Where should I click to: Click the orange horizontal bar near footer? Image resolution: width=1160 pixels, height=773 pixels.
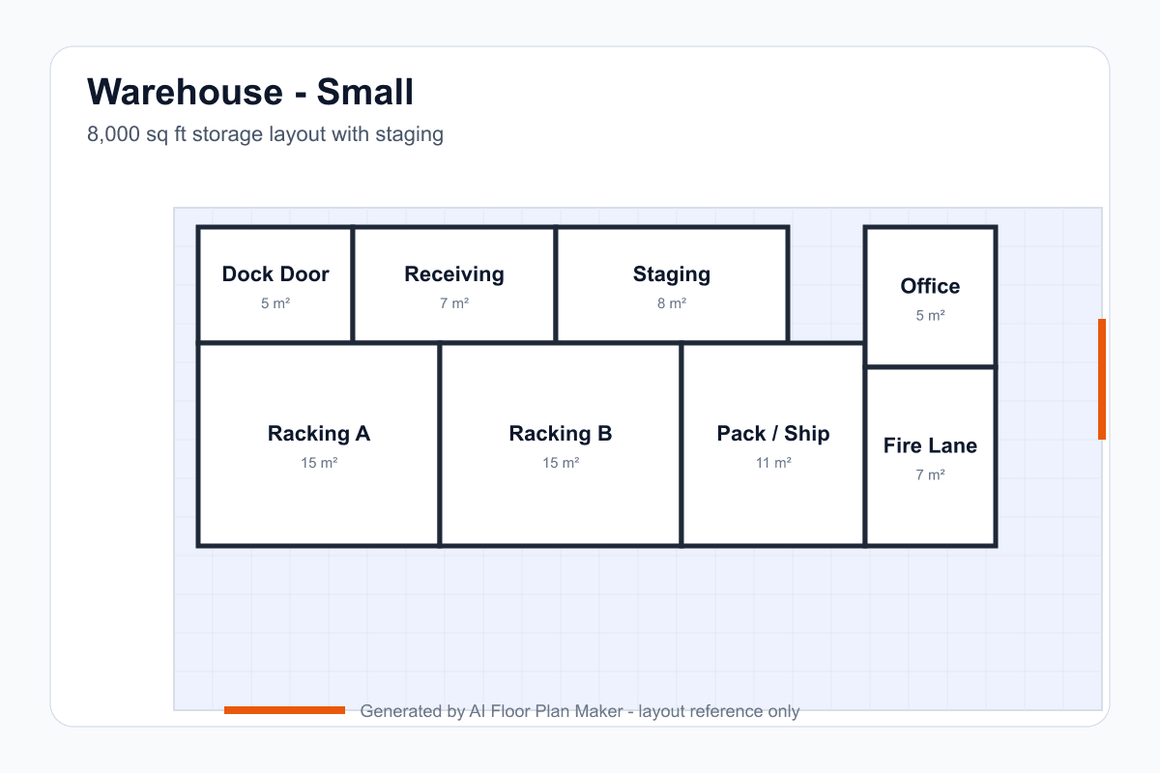pos(284,710)
